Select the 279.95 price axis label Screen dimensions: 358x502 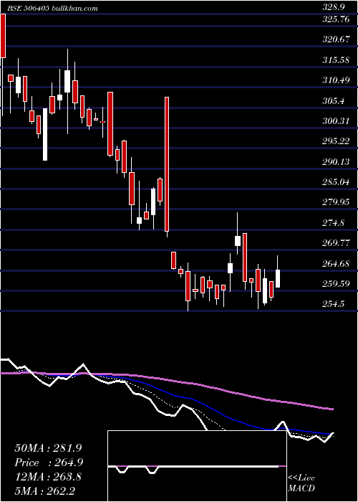tap(337, 202)
